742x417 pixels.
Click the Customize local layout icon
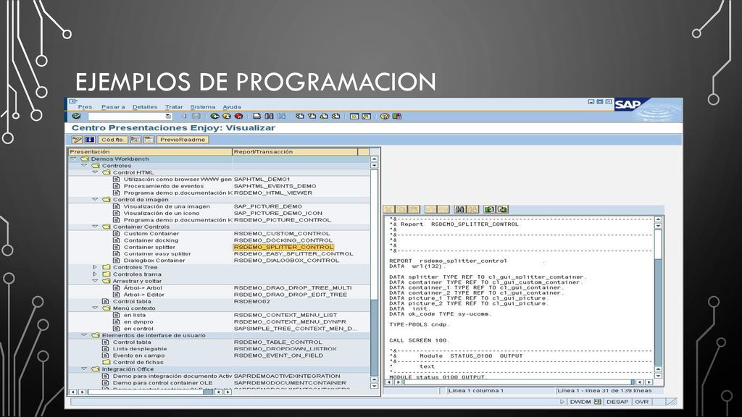pyautogui.click(x=396, y=116)
